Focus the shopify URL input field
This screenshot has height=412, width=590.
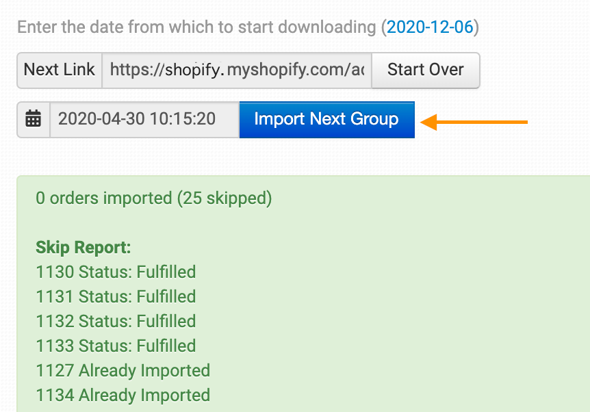tap(237, 70)
